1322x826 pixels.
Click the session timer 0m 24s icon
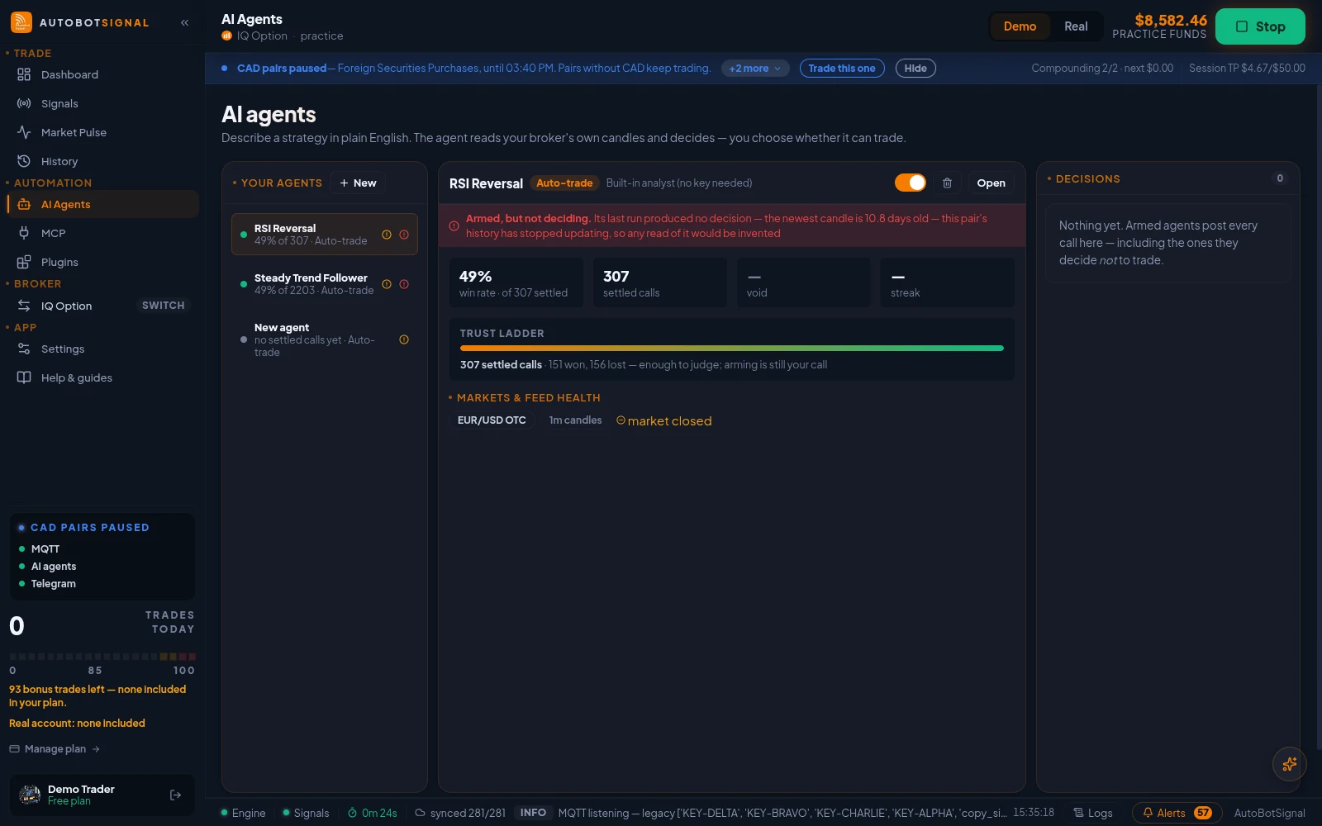352,813
